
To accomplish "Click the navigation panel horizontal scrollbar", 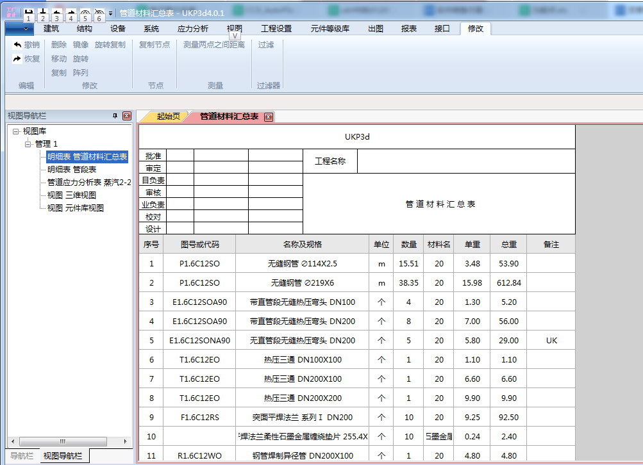I will pos(63,442).
